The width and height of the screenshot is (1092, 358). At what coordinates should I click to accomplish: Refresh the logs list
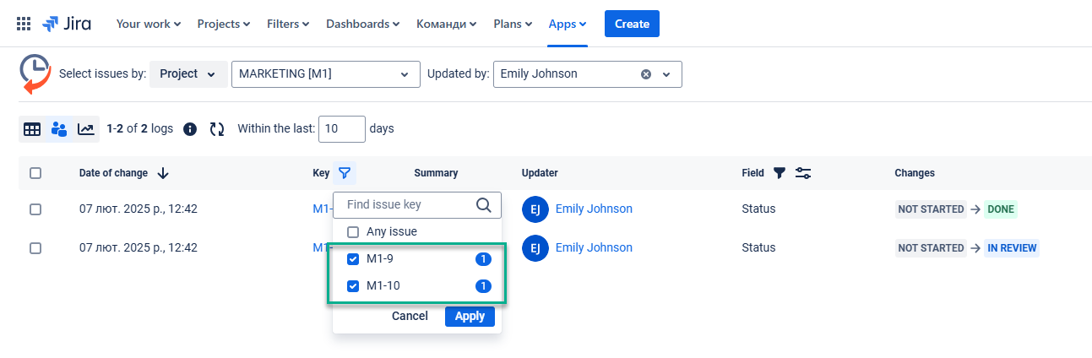coord(217,129)
